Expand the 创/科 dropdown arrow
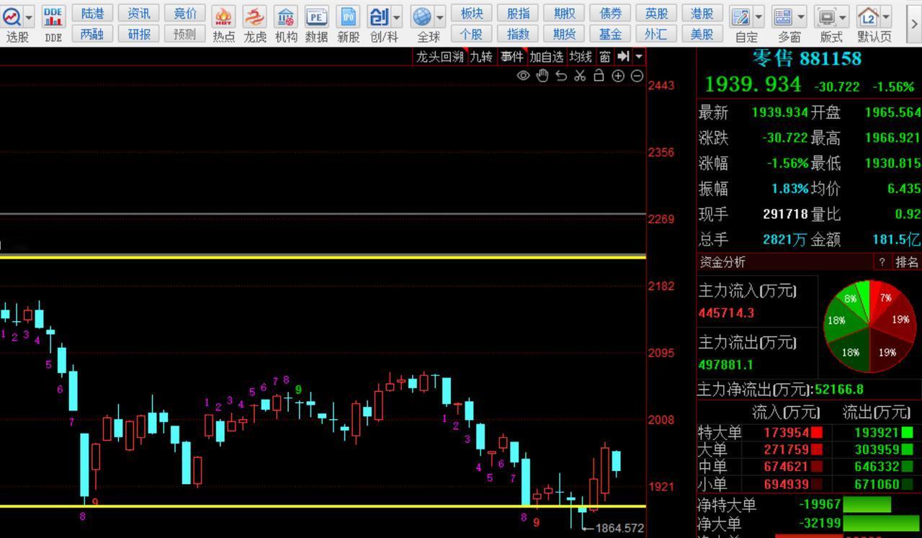 tap(396, 17)
